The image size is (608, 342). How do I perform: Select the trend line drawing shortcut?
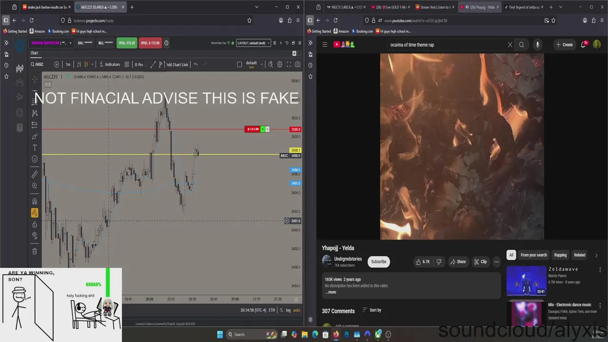tap(153, 64)
